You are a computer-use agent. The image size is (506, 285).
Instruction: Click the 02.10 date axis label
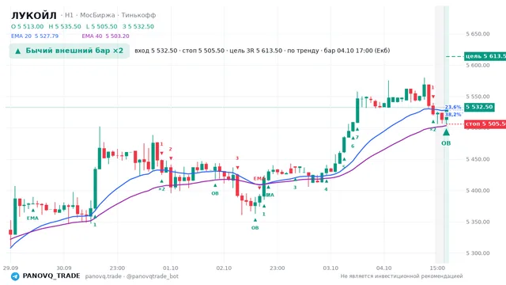pos(224,268)
